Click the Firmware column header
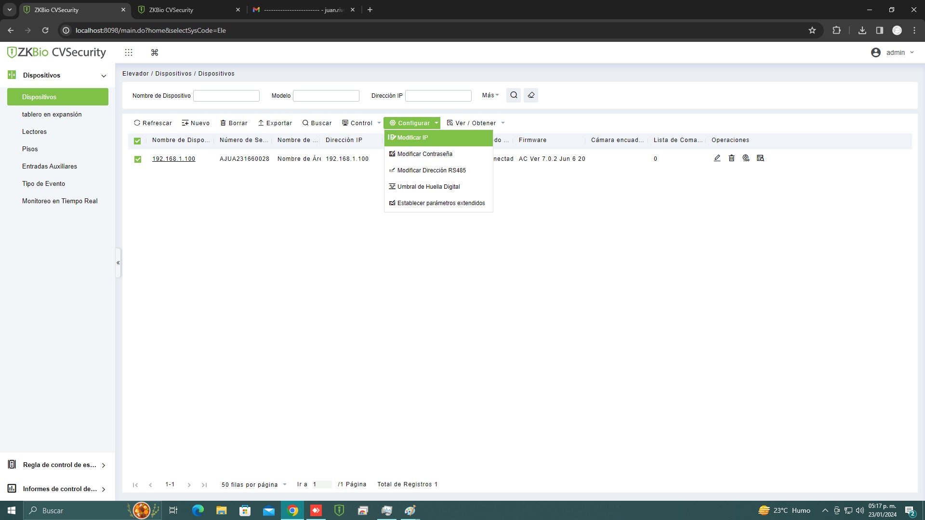Screen dimensions: 925x520 (532, 140)
